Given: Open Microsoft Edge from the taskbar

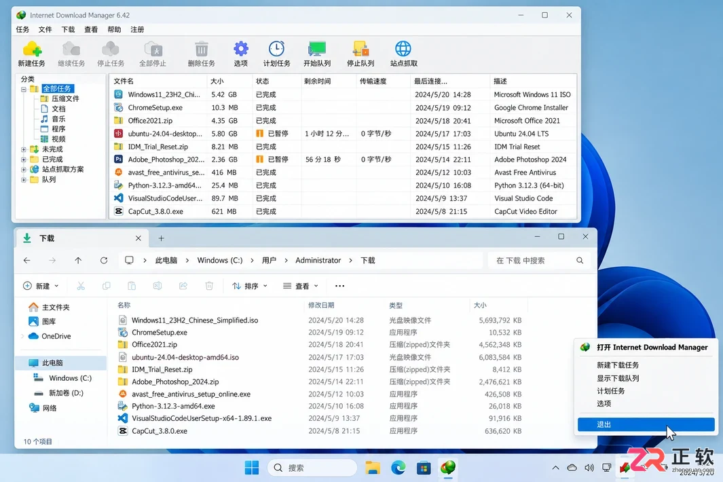Looking at the screenshot, I should coord(398,468).
